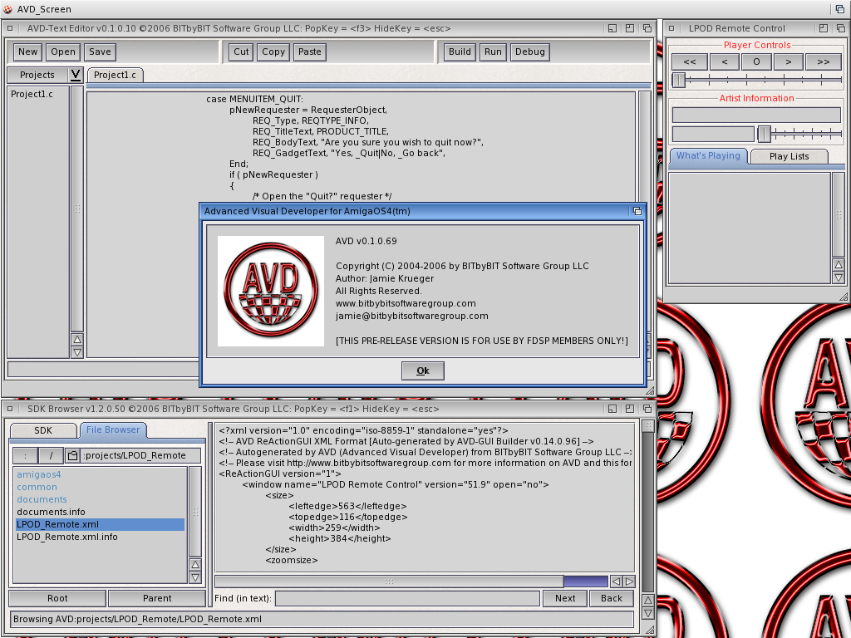Click the '/' button in File Browser
Screen dimensions: 851x638
click(x=51, y=455)
